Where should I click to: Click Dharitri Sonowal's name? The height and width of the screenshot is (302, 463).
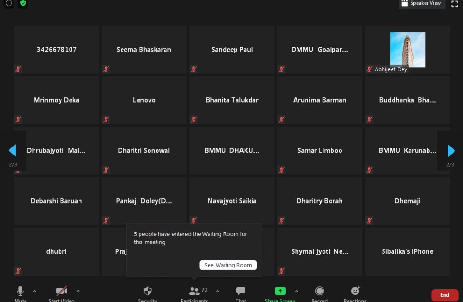[x=144, y=151]
